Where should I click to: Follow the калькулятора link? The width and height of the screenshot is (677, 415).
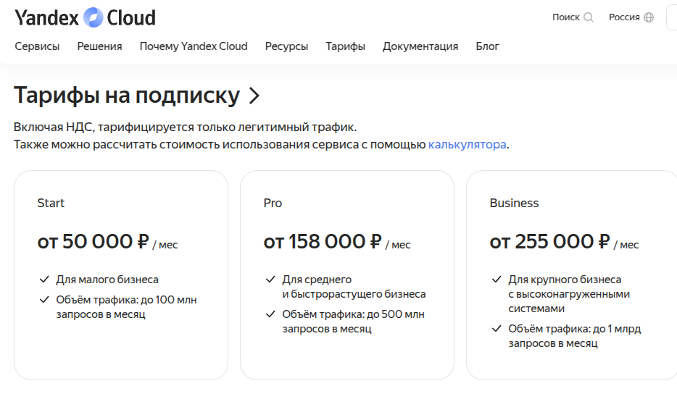pos(468,144)
